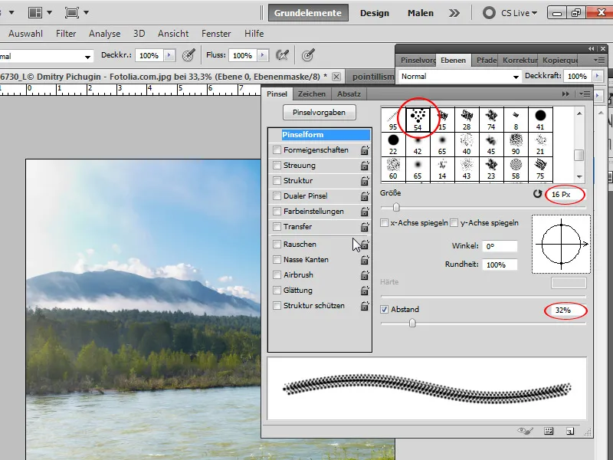Image resolution: width=613 pixels, height=460 pixels.
Task: Switch to the Design workspace
Action: click(374, 13)
